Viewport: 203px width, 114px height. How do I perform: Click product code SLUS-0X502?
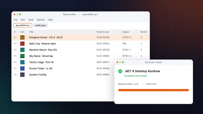[103, 56]
